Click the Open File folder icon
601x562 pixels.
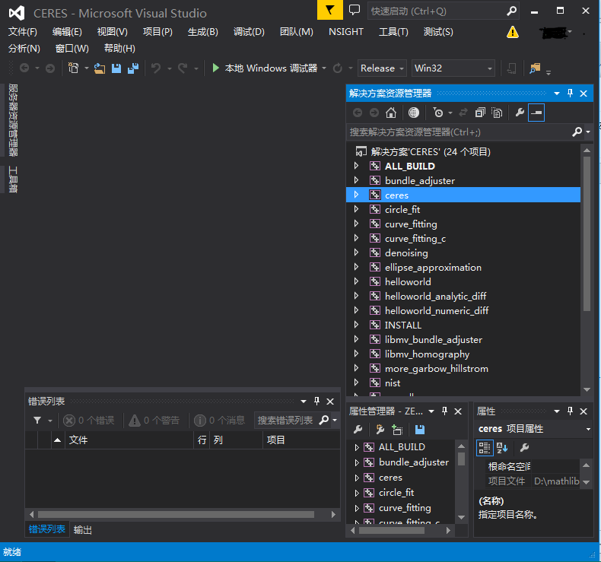(100, 68)
